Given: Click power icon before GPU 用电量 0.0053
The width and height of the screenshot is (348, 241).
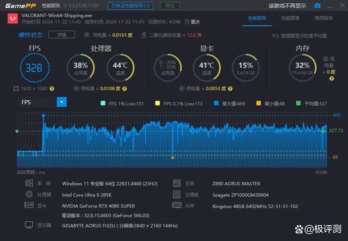Looking at the screenshot, I should 182,89.
